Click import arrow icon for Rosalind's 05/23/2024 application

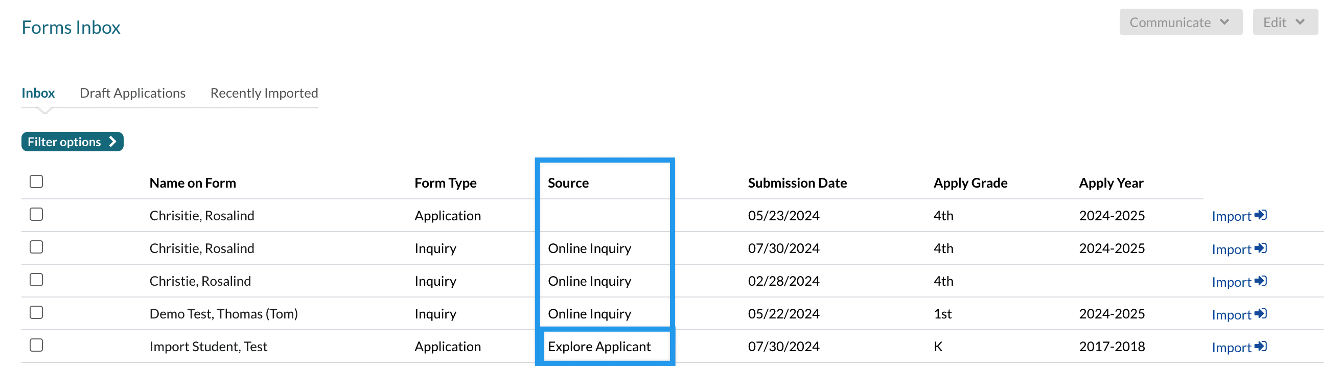pos(1260,215)
